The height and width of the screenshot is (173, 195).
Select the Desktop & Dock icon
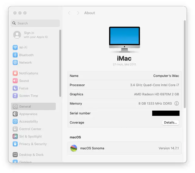(x=15, y=155)
